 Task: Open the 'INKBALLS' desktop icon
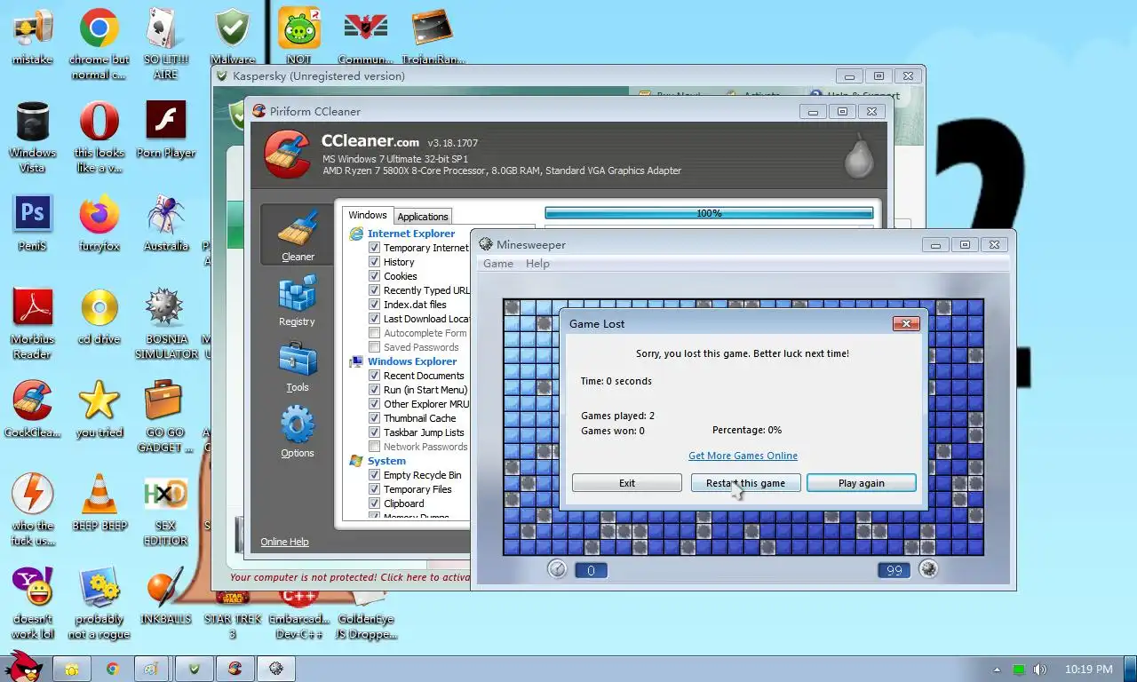click(166, 596)
